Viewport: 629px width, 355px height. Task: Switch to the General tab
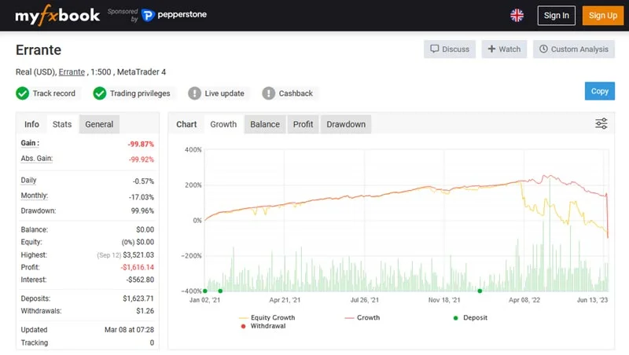pos(99,124)
